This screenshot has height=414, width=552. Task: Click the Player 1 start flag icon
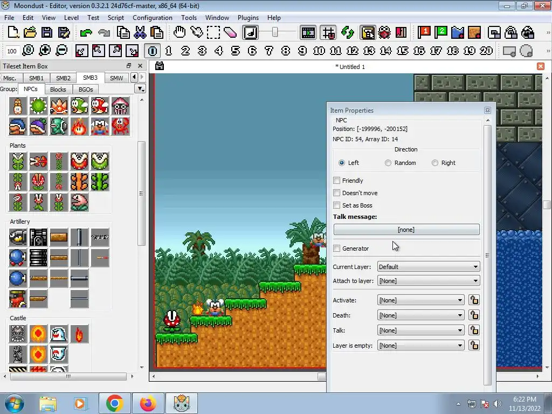point(424,33)
